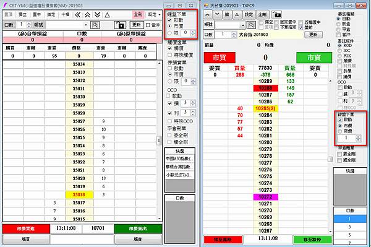Image resolution: width=371 pixels, height=247 pixels.
Task: Select ROD order condition radio in TXFC9
Action: tap(339, 45)
